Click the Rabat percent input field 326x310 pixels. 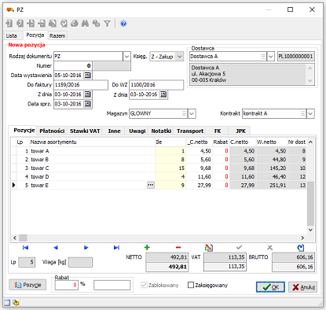(x=67, y=285)
